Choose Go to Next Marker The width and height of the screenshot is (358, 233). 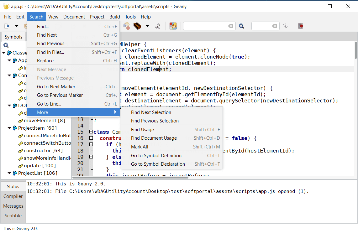[x=73, y=87]
